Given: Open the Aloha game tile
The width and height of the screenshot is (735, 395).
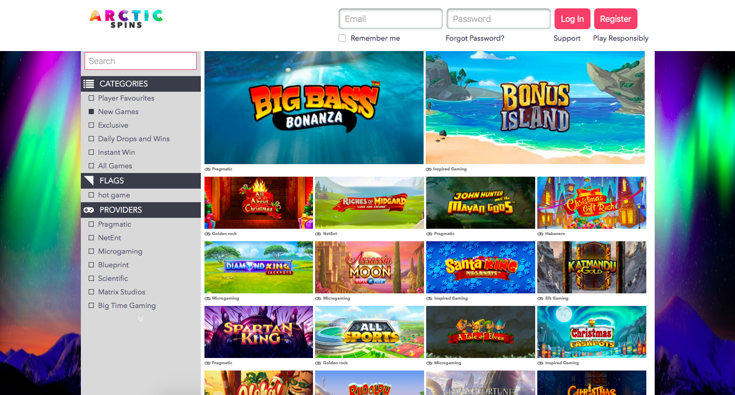Looking at the screenshot, I should click(x=259, y=382).
